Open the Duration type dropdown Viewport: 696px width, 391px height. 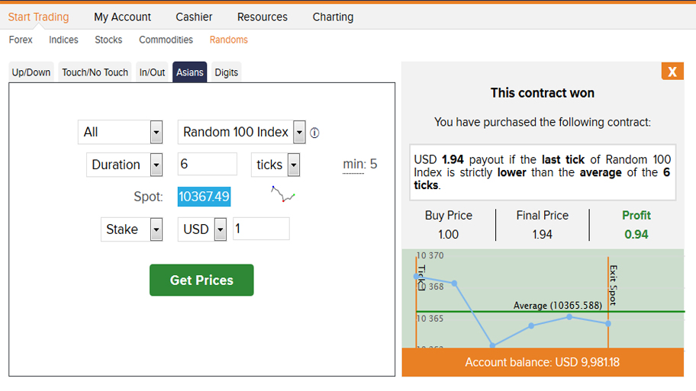click(124, 165)
